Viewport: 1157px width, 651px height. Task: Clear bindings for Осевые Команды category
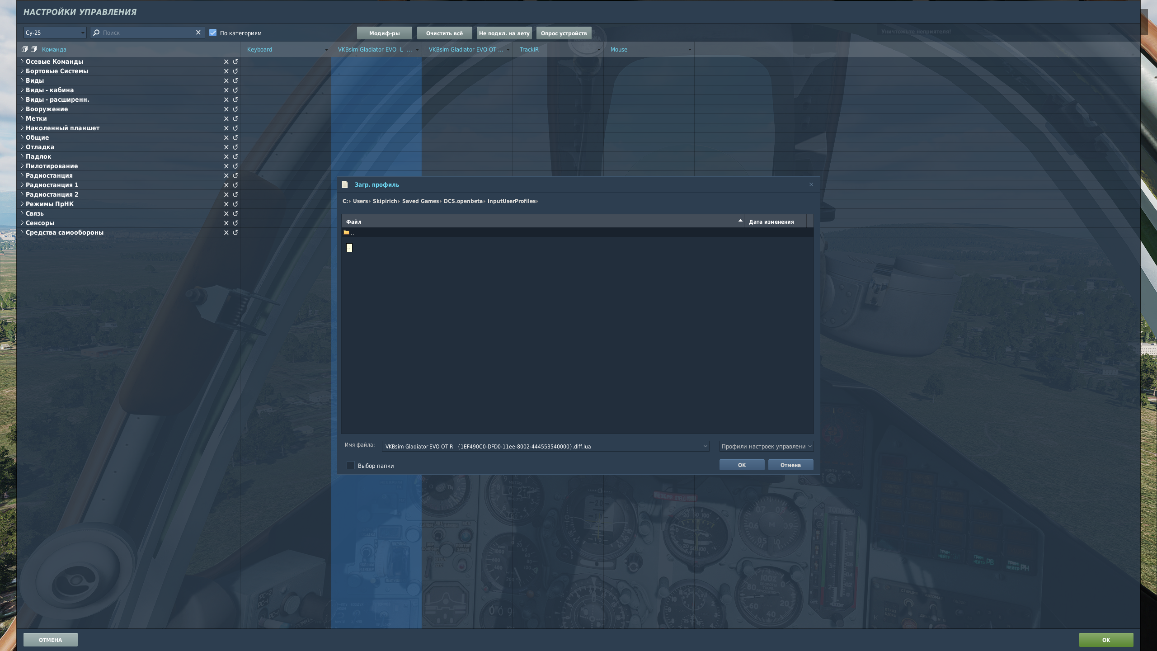(x=226, y=61)
